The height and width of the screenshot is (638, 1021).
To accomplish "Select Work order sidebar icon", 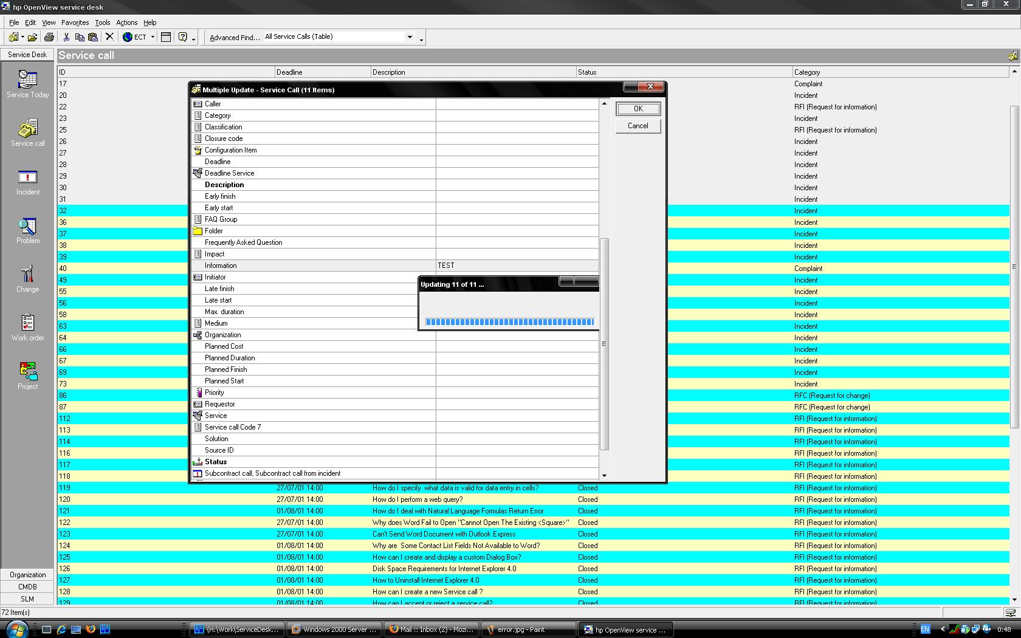I will (x=27, y=327).
